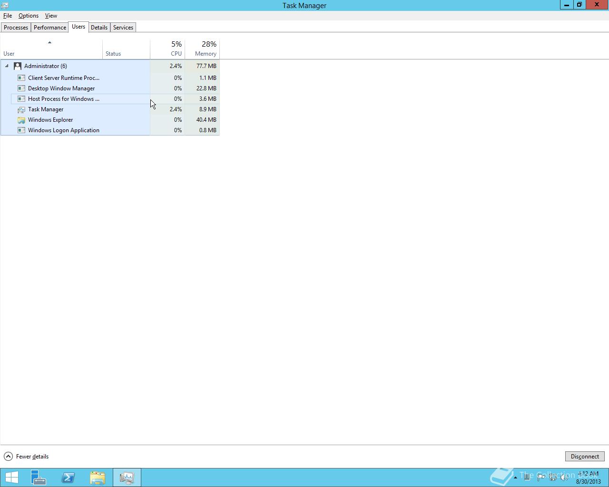
Task: Click the 3.6 MB memory value
Action: [208, 99]
